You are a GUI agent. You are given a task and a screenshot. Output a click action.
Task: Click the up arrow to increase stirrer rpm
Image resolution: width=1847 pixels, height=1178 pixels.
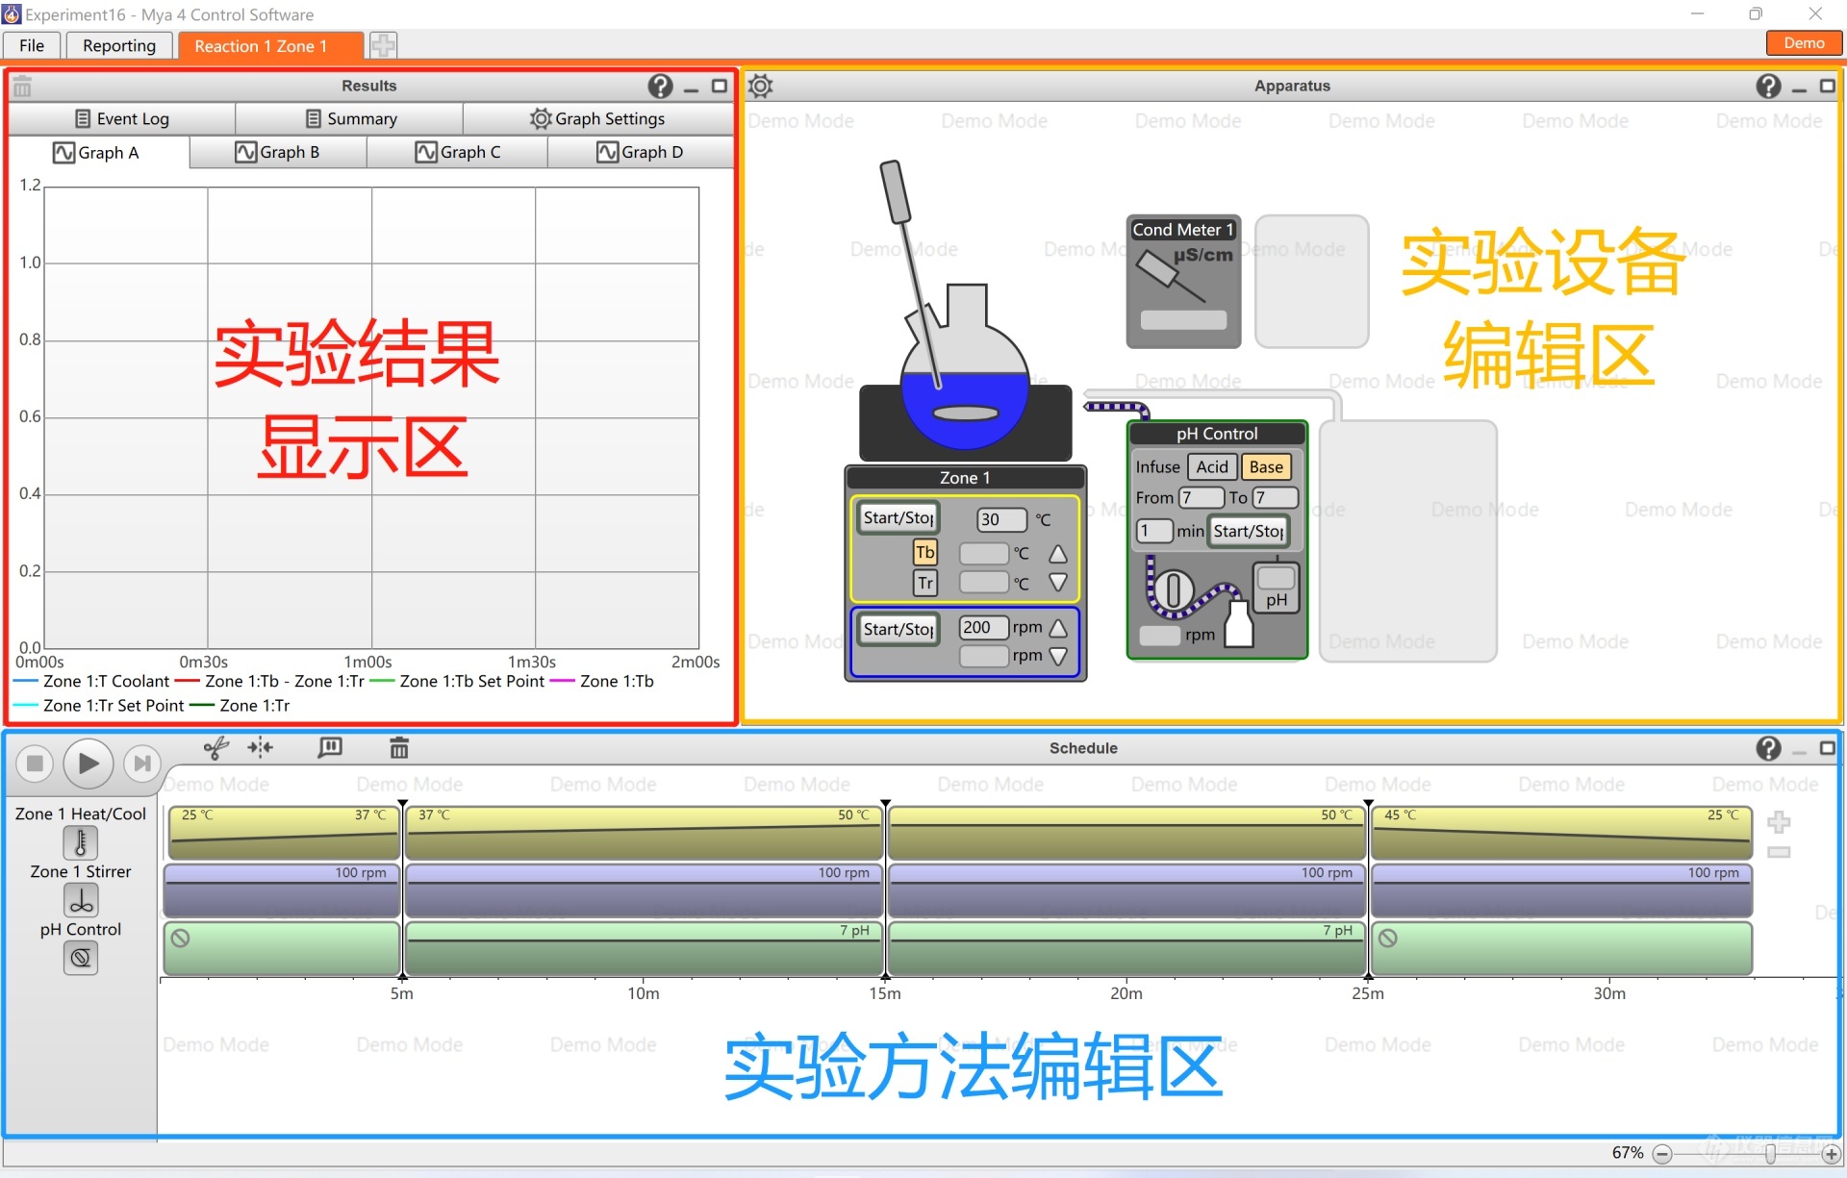click(x=1058, y=627)
